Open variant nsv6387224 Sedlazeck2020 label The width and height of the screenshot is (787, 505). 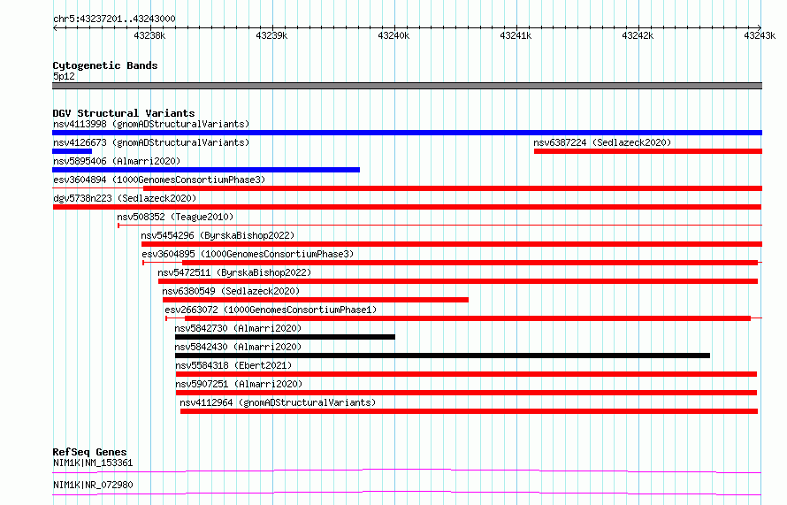click(602, 142)
